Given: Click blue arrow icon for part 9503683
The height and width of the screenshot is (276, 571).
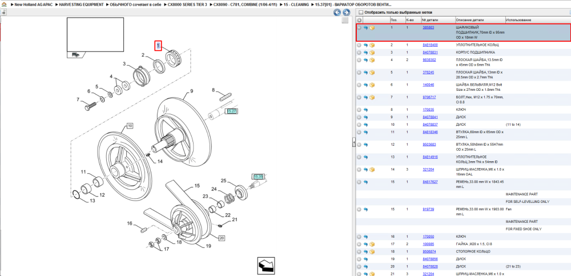Looking at the screenshot, I should click(x=365, y=145).
